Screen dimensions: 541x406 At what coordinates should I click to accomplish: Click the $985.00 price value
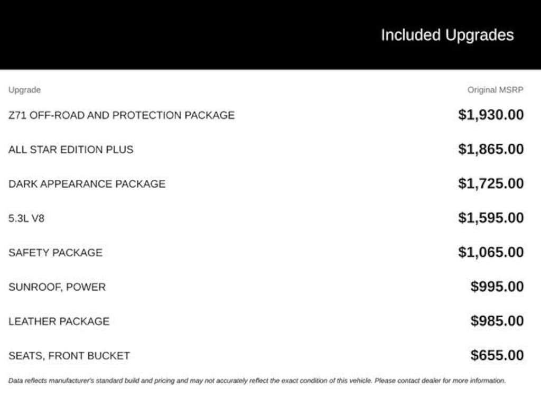click(x=497, y=321)
